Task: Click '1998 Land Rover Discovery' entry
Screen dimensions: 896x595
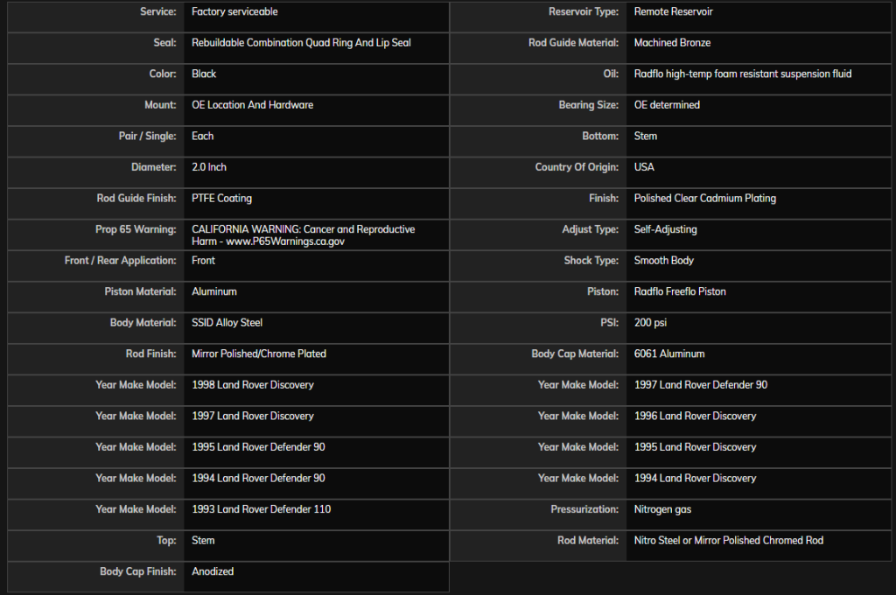Action: 253,385
